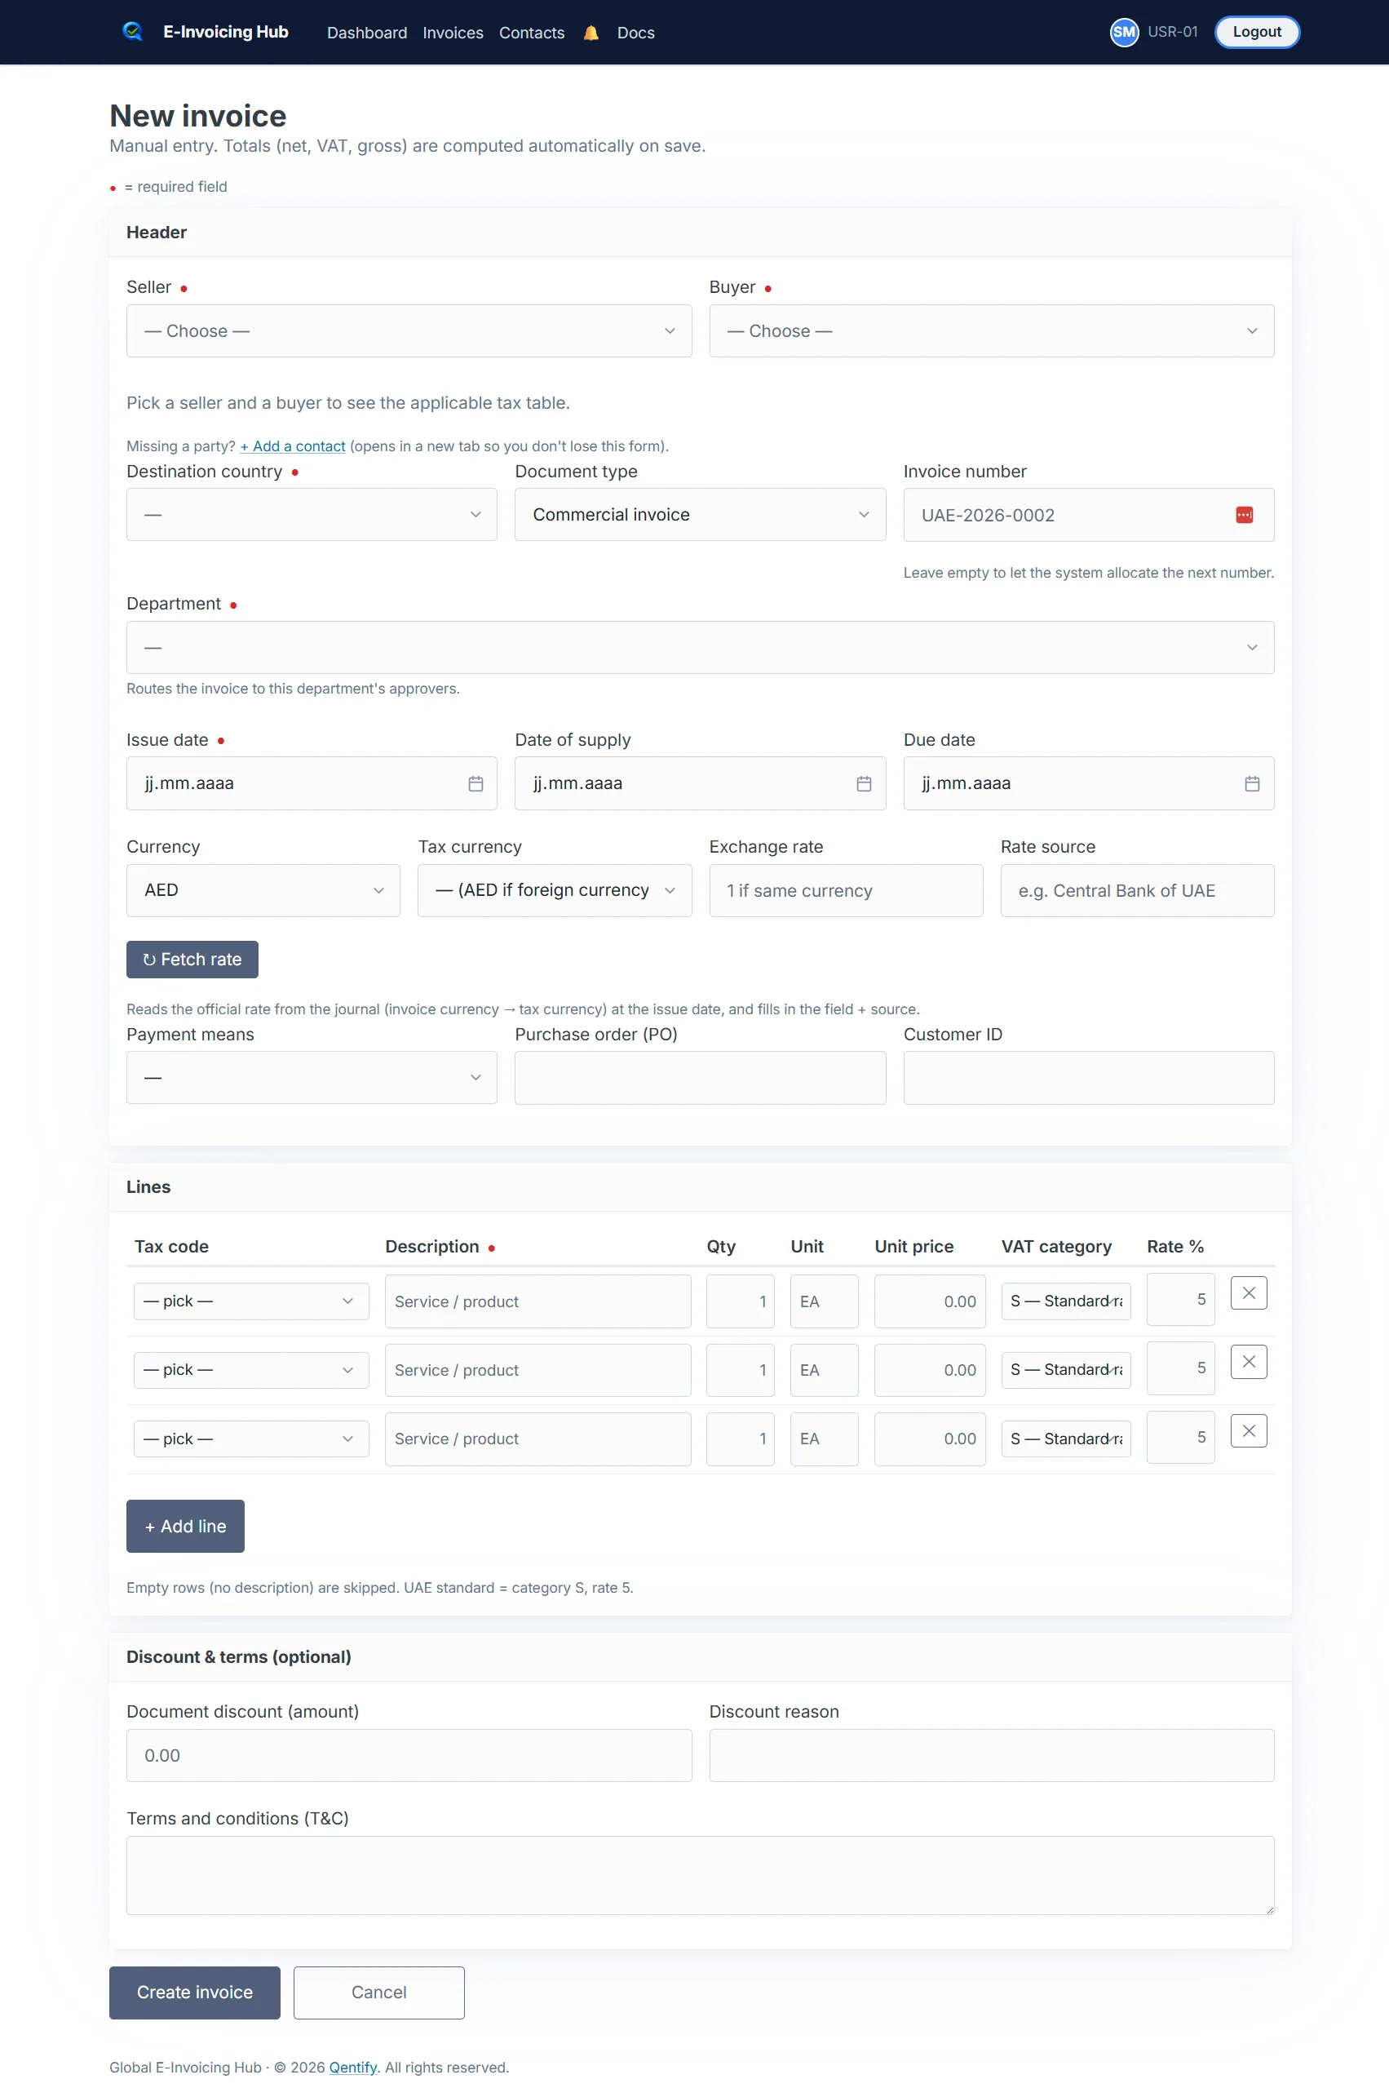
Task: Open the Document type dropdown
Action: tap(700, 515)
